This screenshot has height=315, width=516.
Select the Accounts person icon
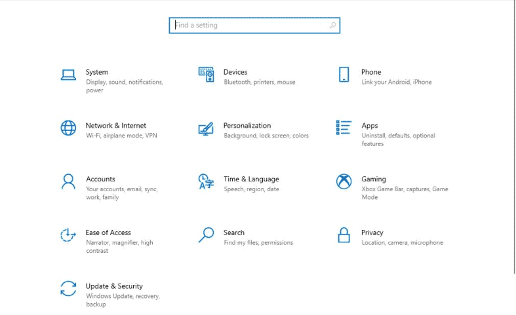pos(68,181)
